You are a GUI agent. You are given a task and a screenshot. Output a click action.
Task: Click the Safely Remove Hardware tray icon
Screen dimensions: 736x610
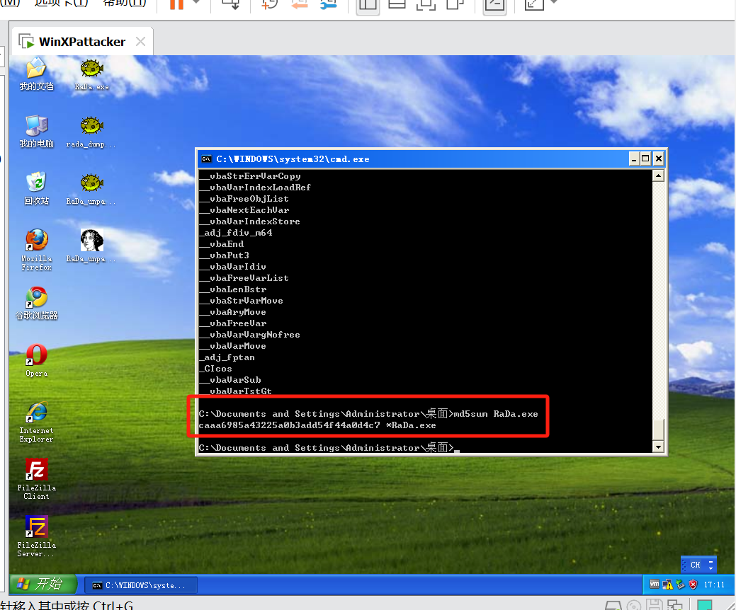click(680, 585)
